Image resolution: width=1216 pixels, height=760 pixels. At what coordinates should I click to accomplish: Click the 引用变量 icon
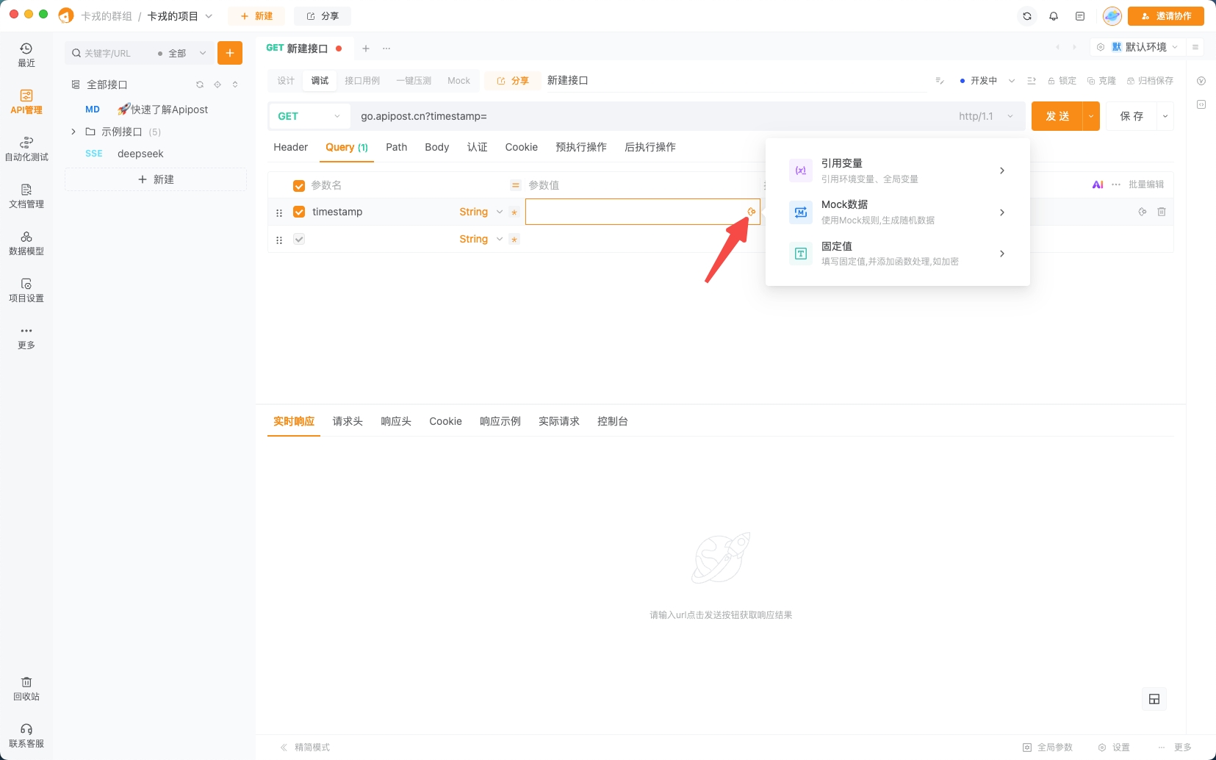(801, 171)
